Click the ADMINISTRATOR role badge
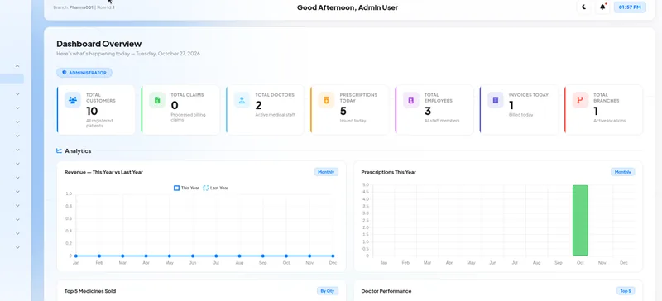Viewport: 662px width, 301px height. pyautogui.click(x=84, y=73)
